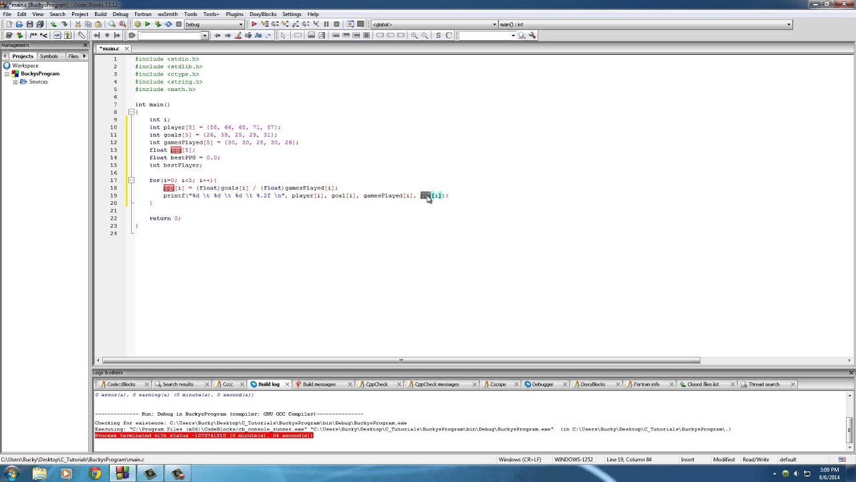Open File Explorer from the taskbar
This screenshot has height=482, width=856.
39,474
